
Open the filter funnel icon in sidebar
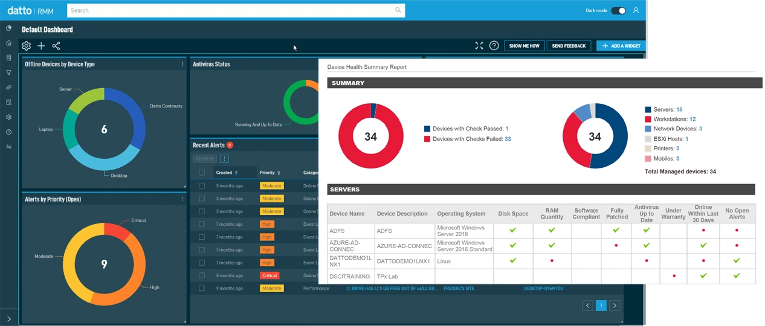(8, 72)
